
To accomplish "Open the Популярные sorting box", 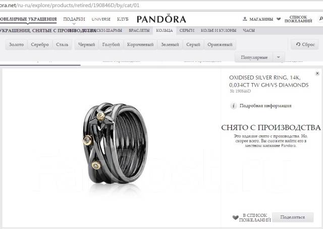I will pyautogui.click(x=254, y=57).
